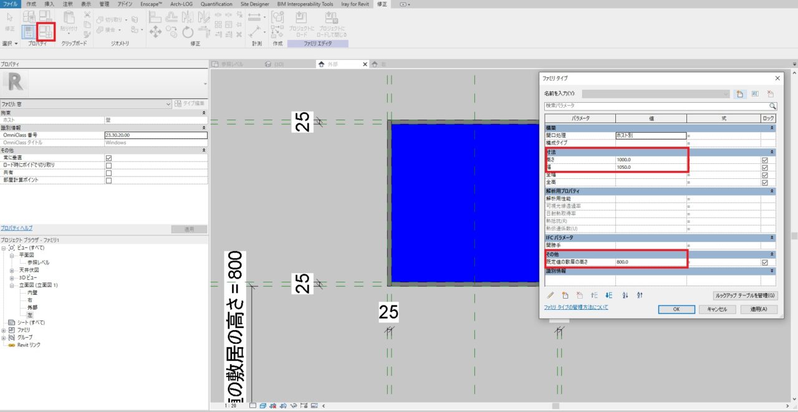Click the 適用(A) button in dialog
The width and height of the screenshot is (798, 412).
pos(759,309)
